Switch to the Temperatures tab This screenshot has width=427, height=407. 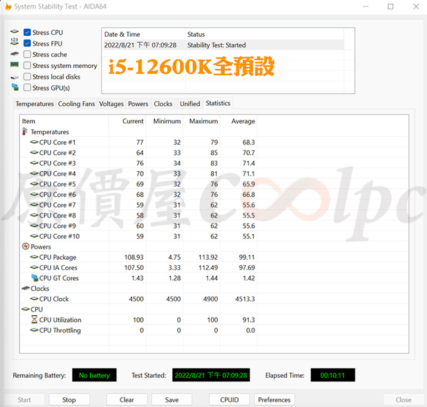(35, 103)
